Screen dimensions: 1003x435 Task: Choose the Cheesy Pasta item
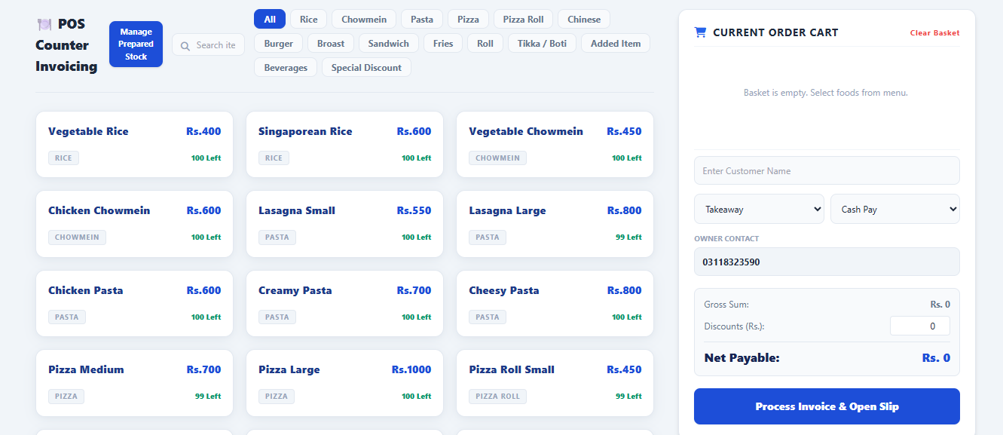[555, 303]
